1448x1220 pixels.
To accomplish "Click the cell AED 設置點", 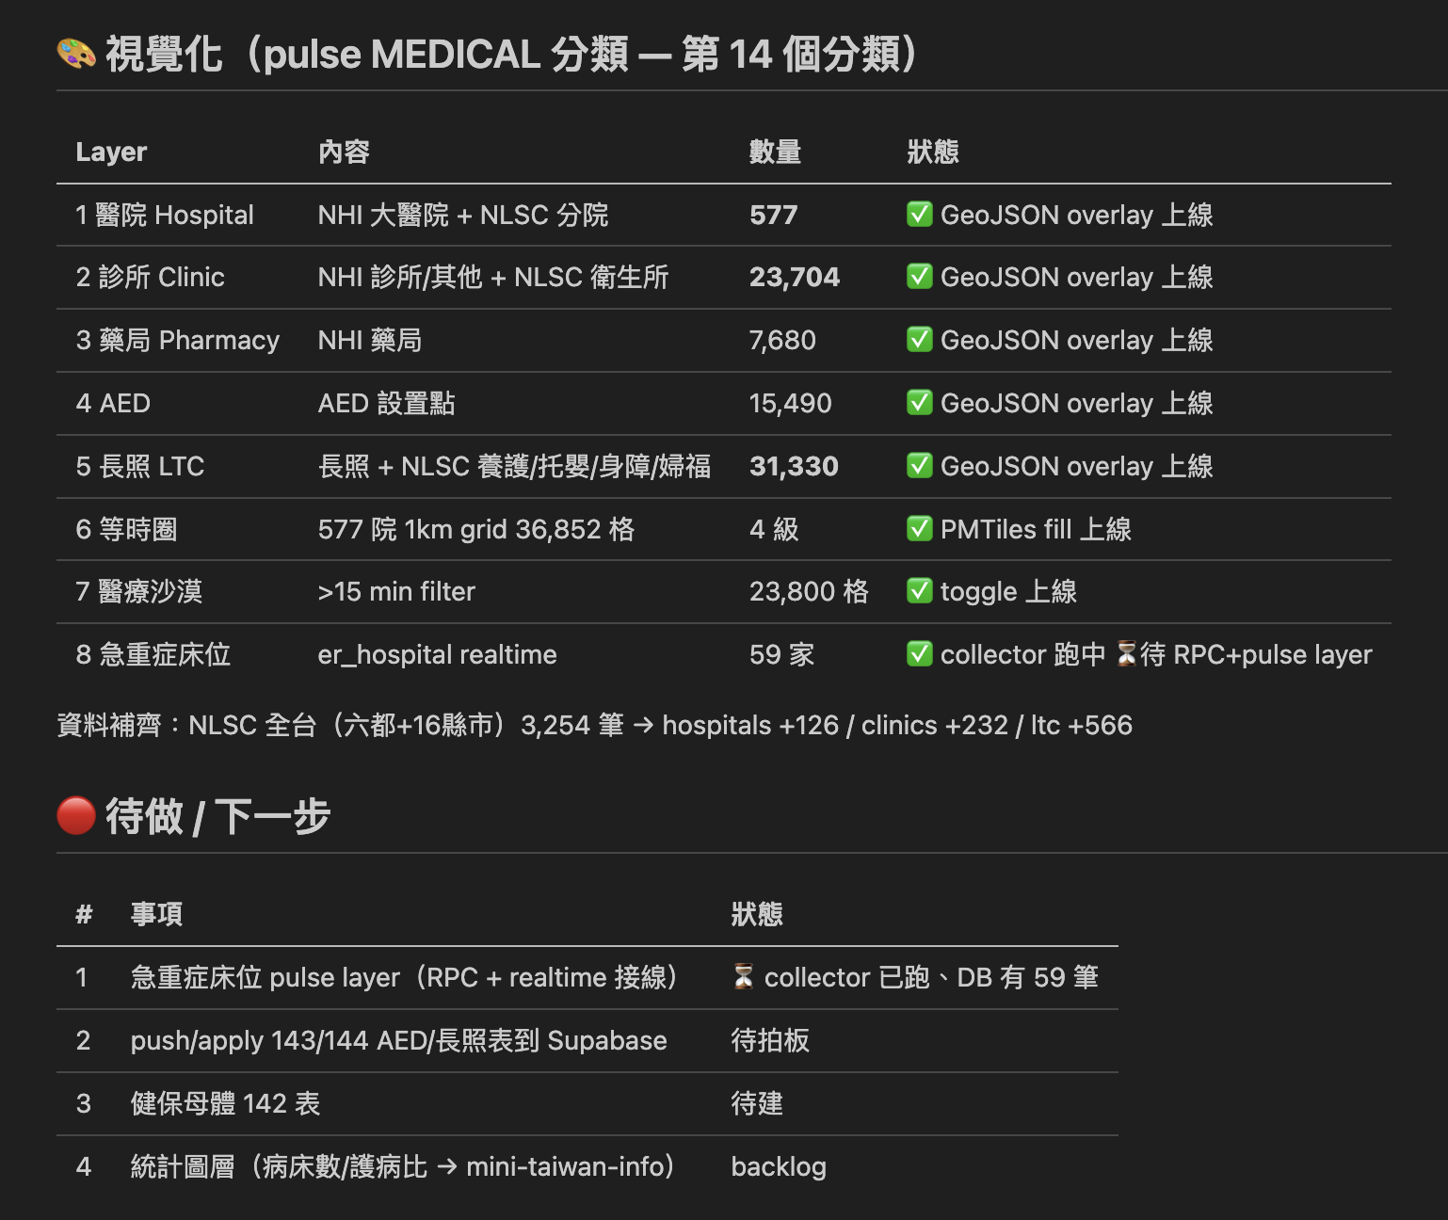I will [x=386, y=403].
